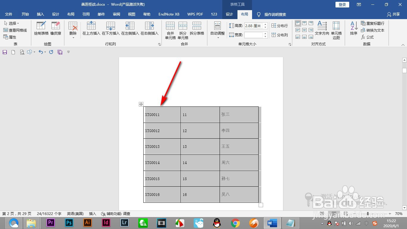
Task: Save the document from quick access toolbar
Action: pos(5,52)
